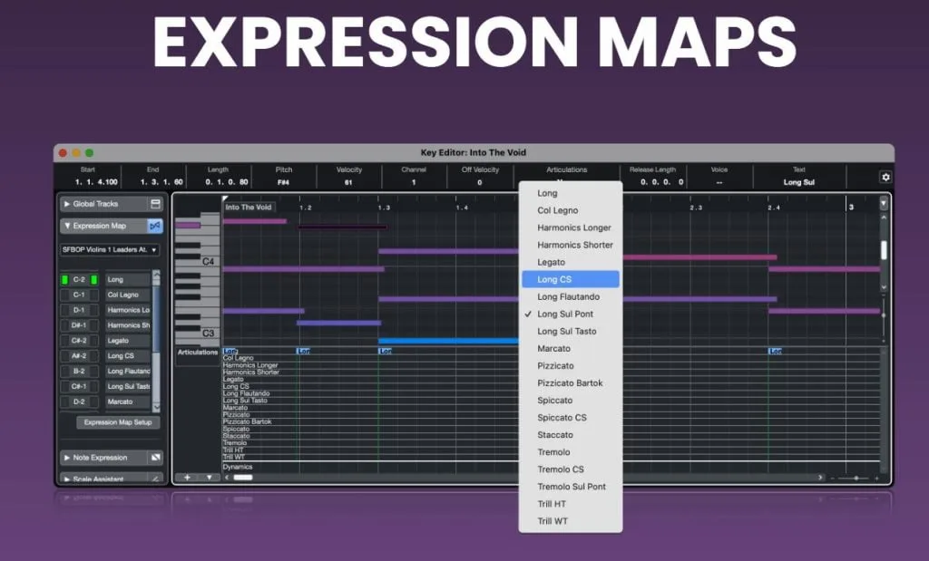Open Key Editor settings via the gear icon
This screenshot has width=929, height=561.
point(886,178)
